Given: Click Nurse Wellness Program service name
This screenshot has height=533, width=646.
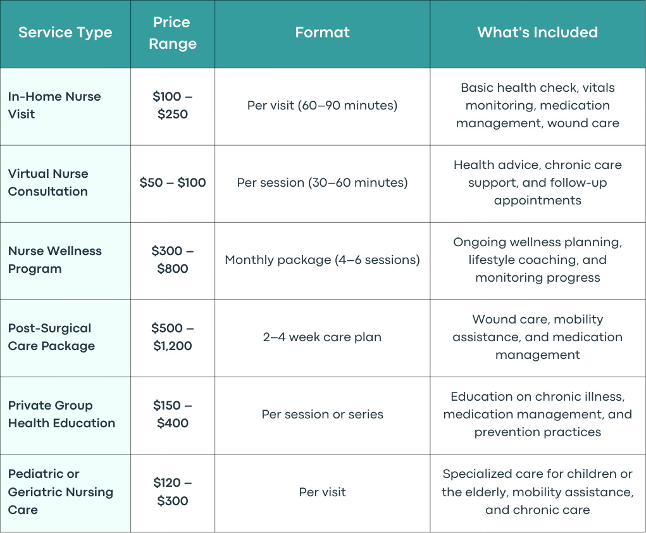Looking at the screenshot, I should (x=55, y=260).
